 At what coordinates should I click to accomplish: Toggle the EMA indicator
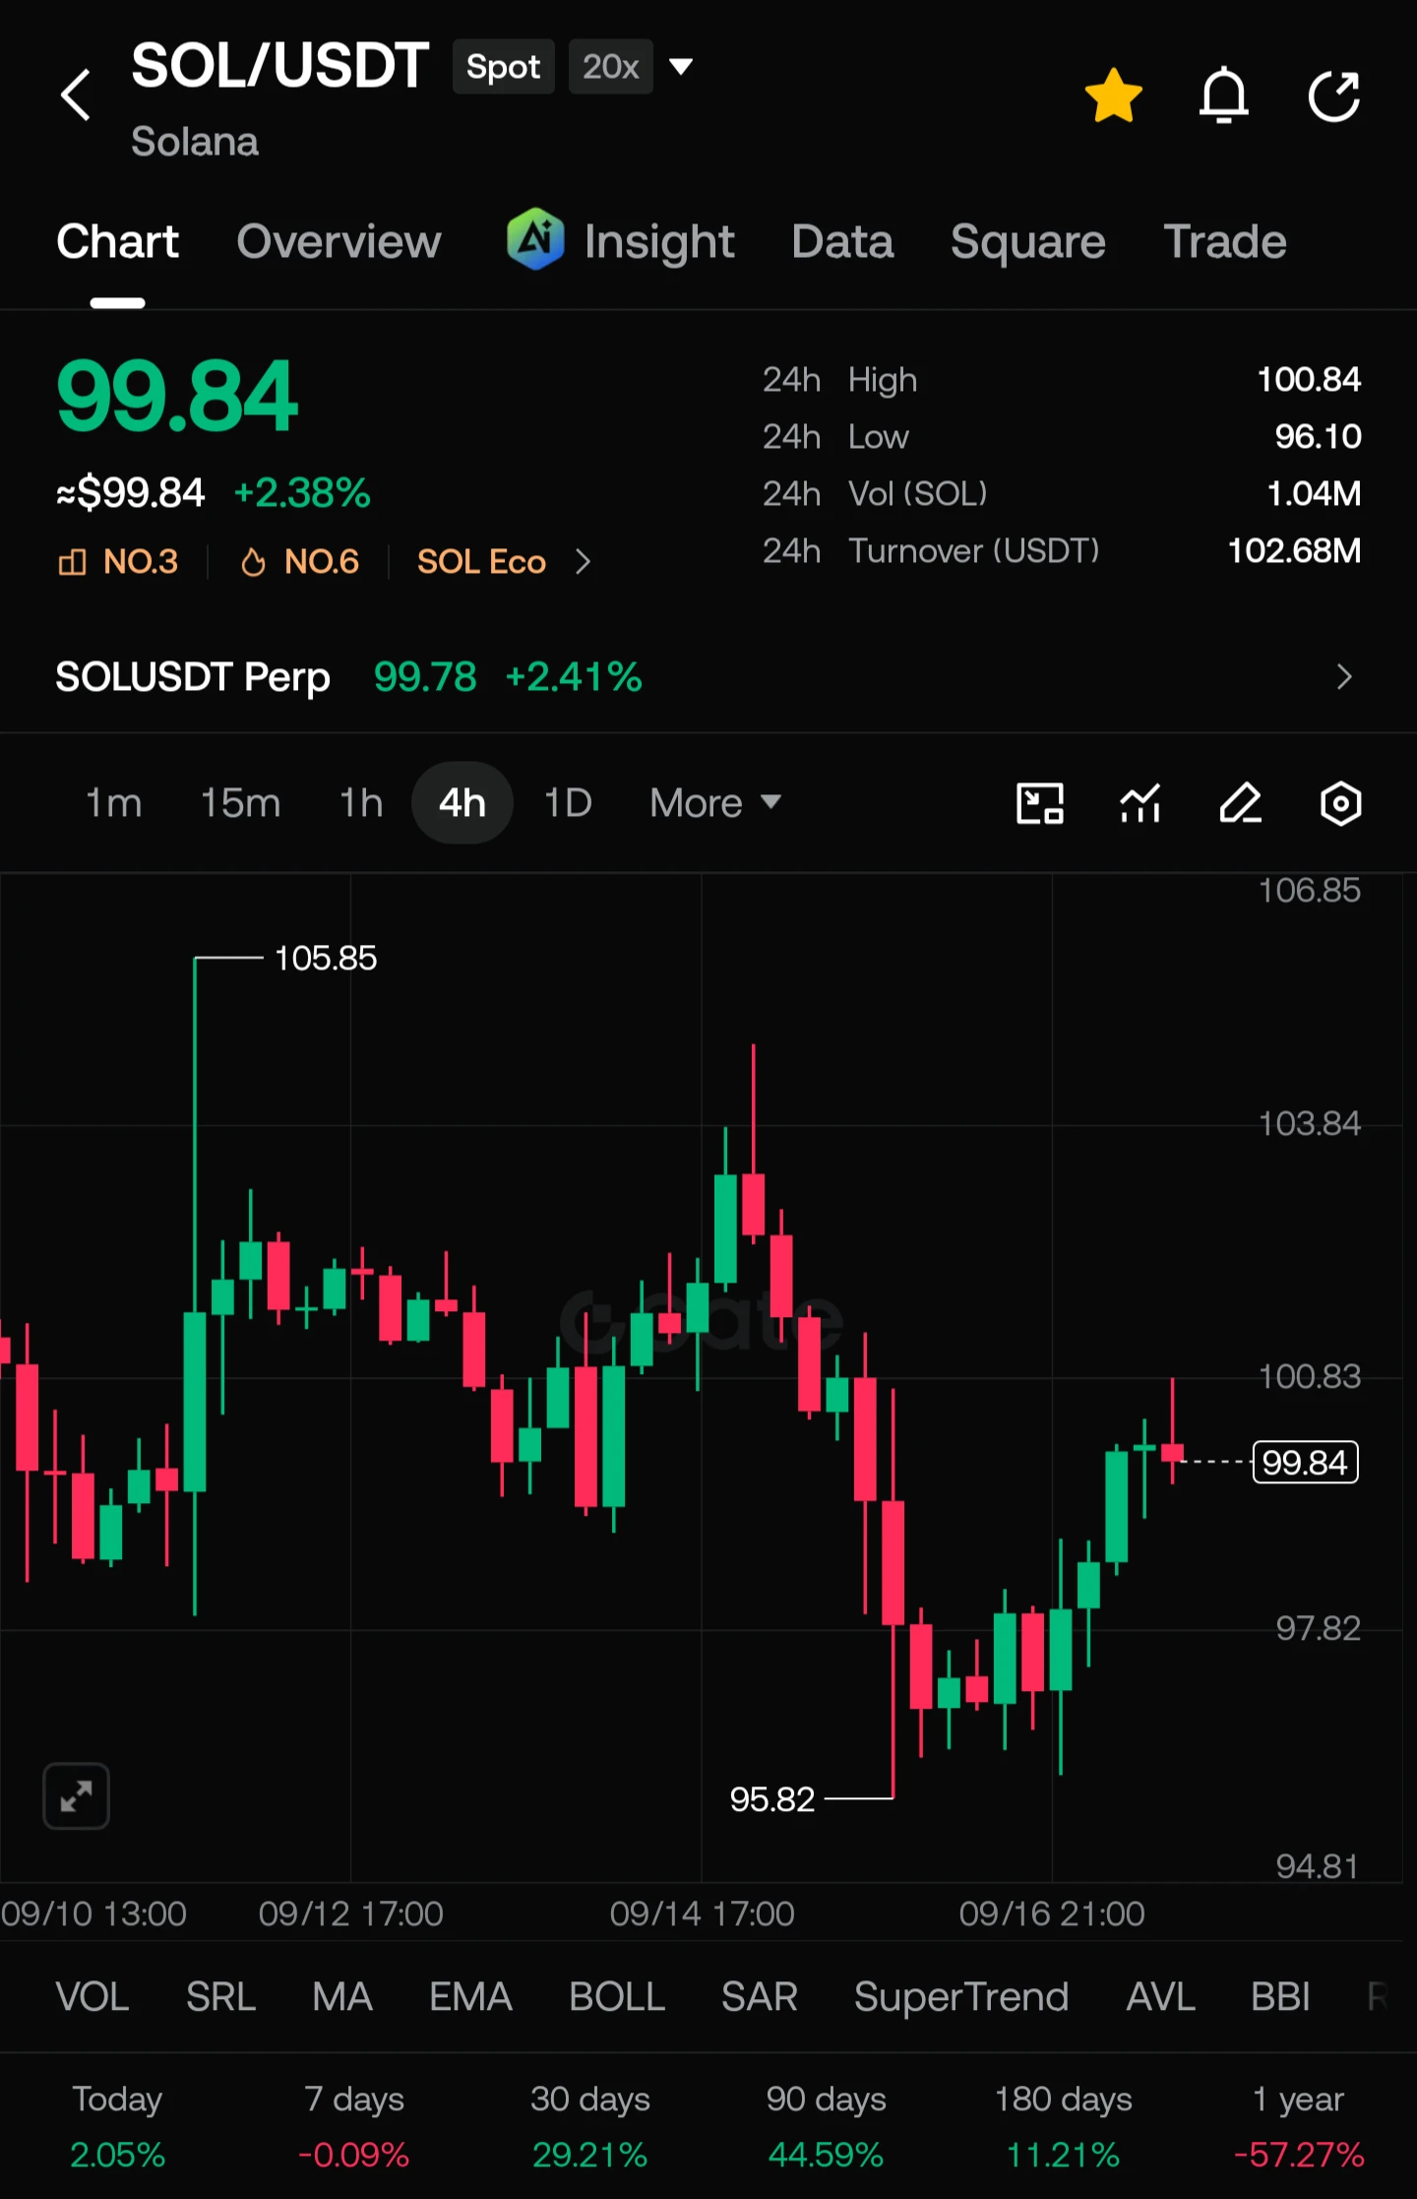tap(470, 1996)
